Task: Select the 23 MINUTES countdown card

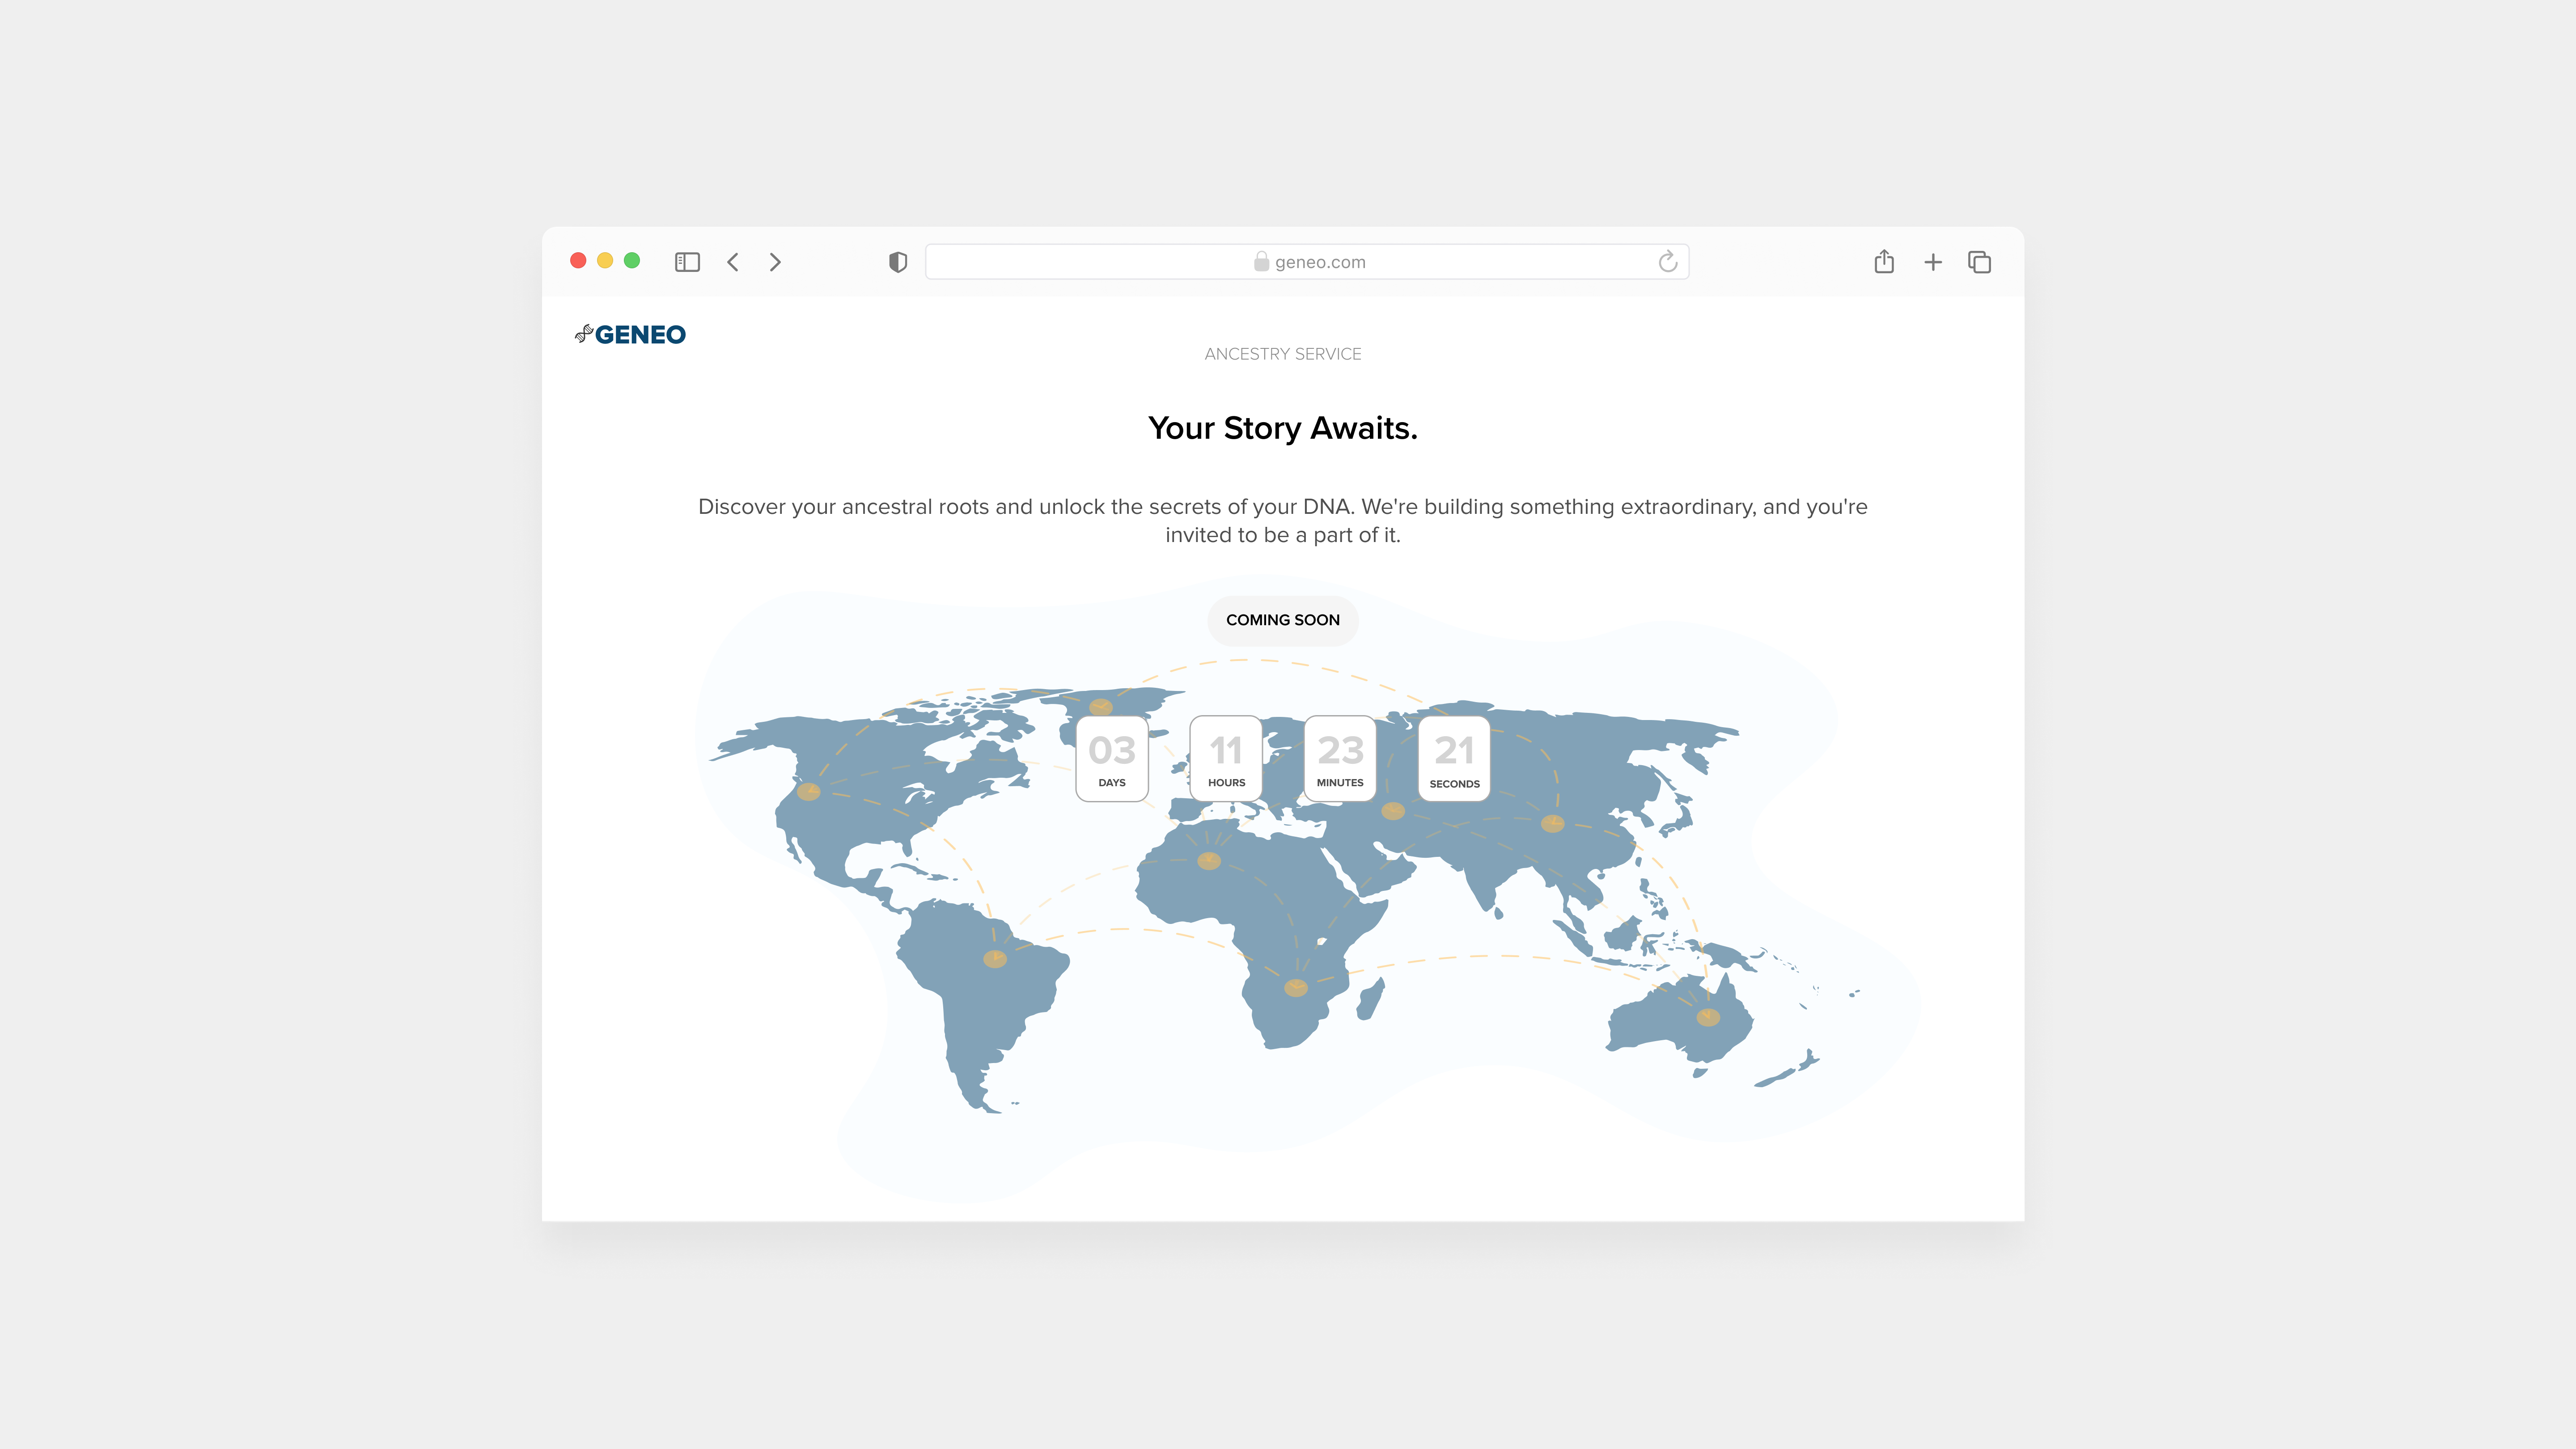Action: coord(1340,759)
